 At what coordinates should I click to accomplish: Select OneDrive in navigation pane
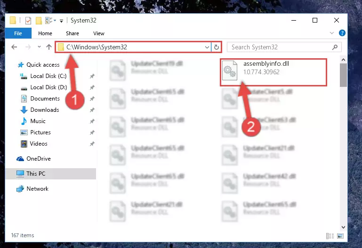tap(39, 159)
